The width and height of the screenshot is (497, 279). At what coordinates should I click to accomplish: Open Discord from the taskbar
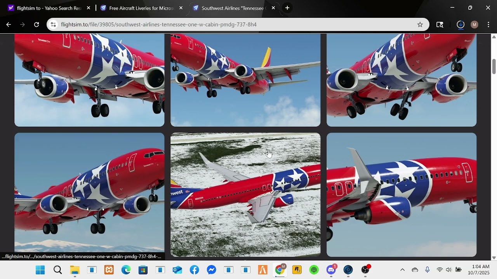pos(331,270)
